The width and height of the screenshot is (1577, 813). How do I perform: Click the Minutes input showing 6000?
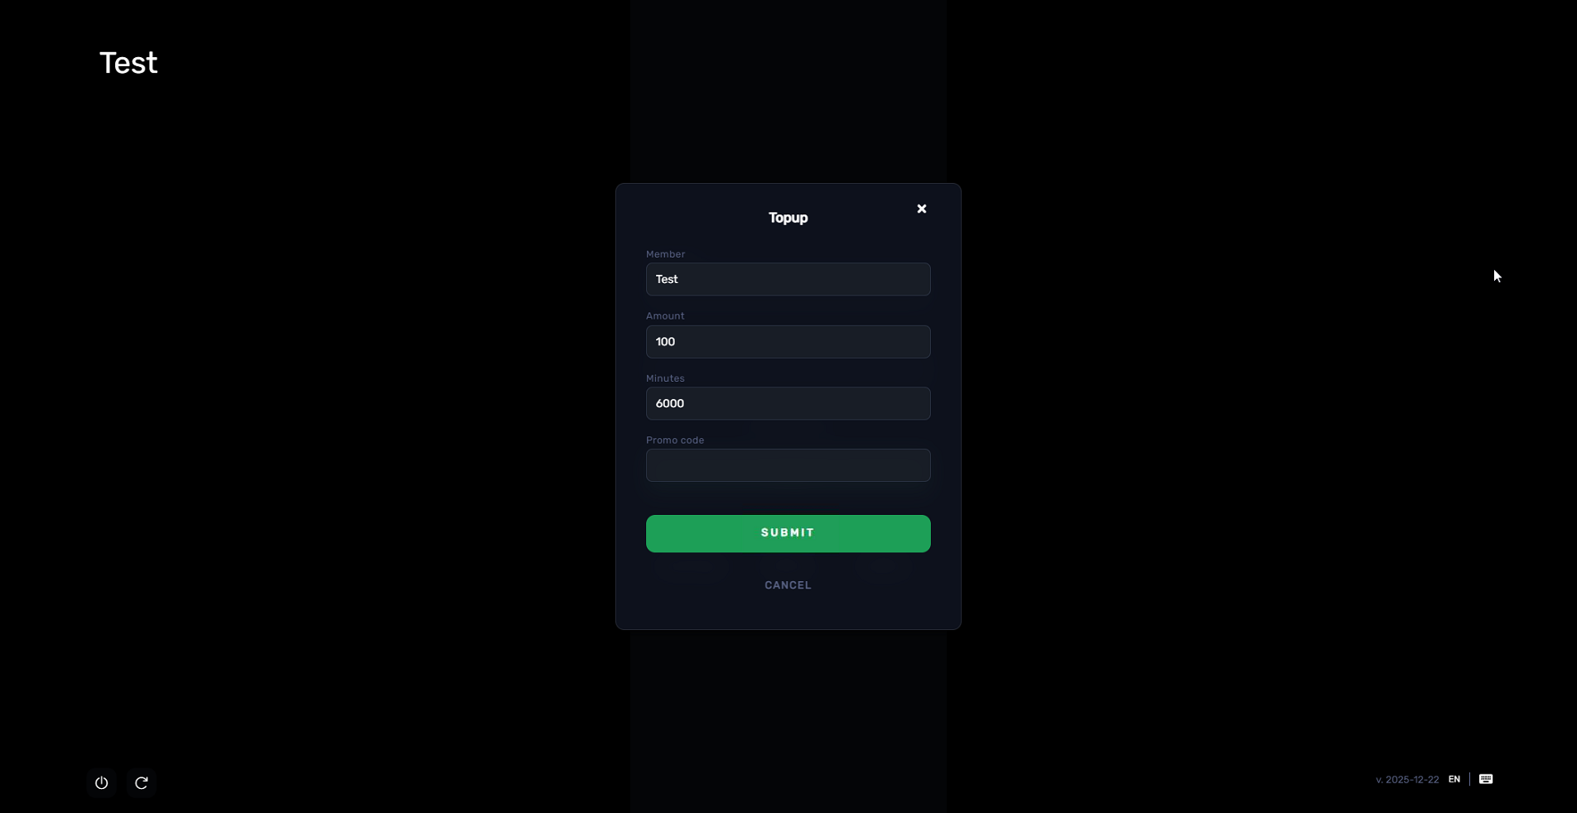[x=788, y=403]
